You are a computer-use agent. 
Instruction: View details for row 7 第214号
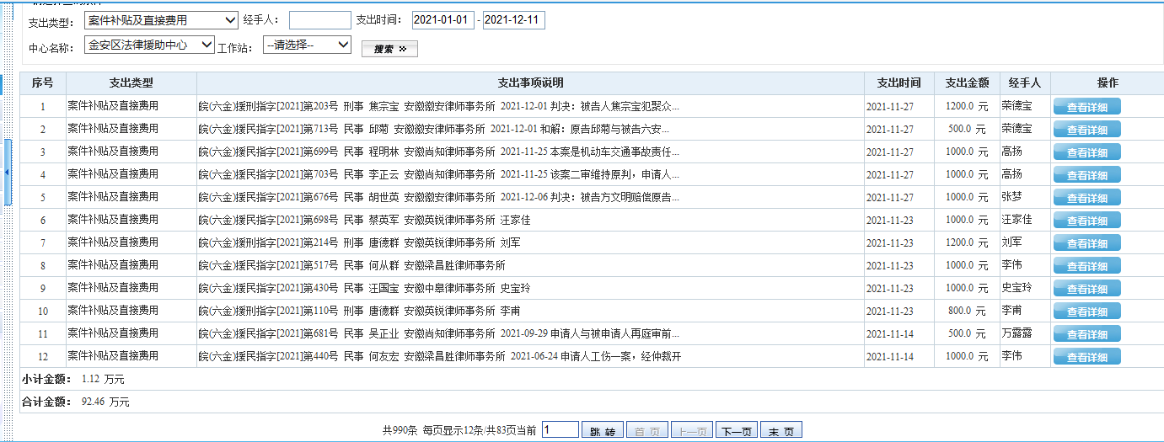[1086, 243]
